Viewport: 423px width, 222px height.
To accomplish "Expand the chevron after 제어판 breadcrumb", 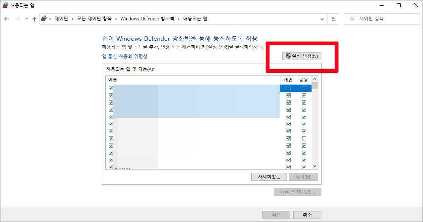I will click(72, 19).
